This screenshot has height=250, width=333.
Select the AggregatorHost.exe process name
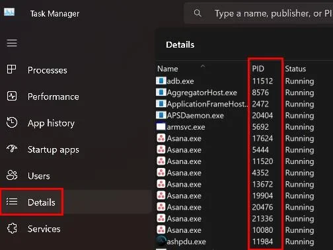click(x=202, y=93)
